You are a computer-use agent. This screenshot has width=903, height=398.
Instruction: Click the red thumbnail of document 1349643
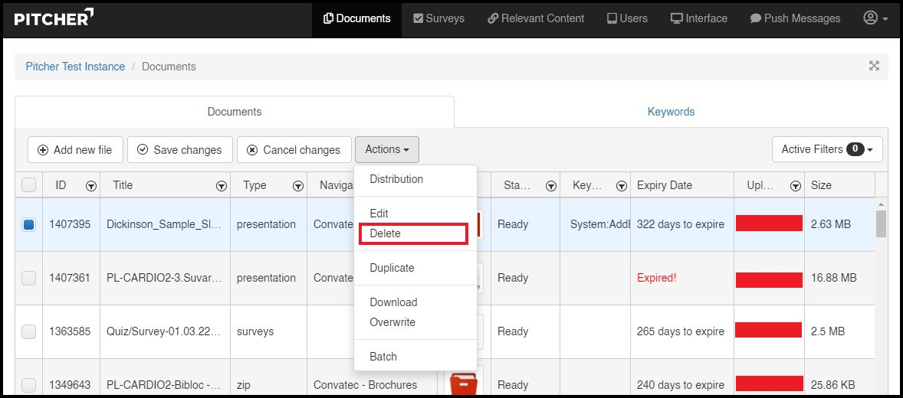(463, 381)
